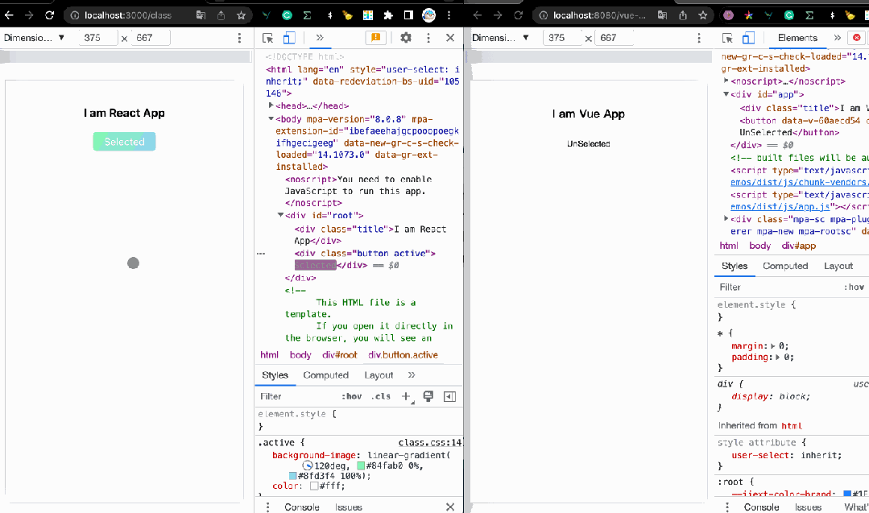869x513 pixels.
Task: Open the Console drawer tab in React DevTools
Action: [x=302, y=507]
